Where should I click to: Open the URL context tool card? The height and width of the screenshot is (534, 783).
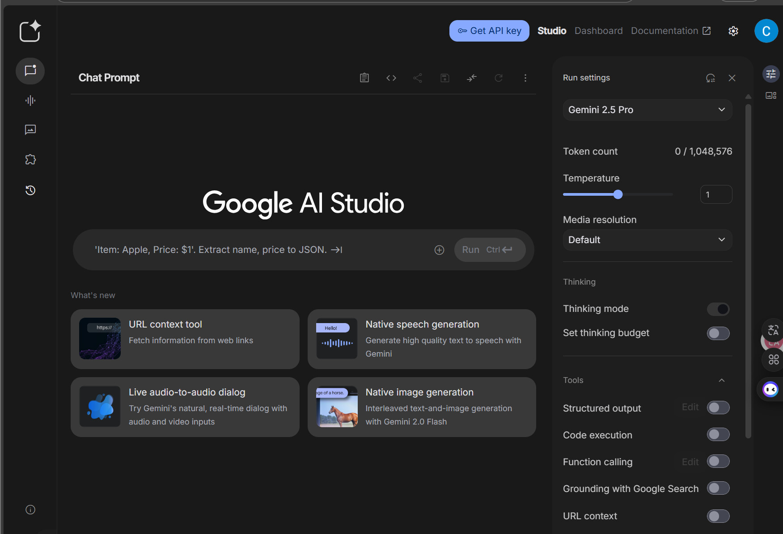pyautogui.click(x=185, y=339)
